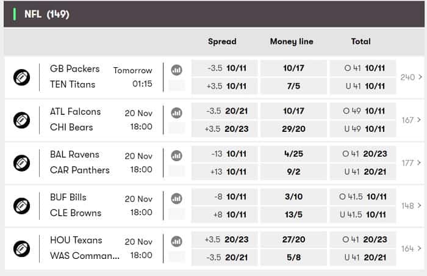Expand 167 more markets for Falcons game
This screenshot has height=276, width=427.
[x=411, y=120]
